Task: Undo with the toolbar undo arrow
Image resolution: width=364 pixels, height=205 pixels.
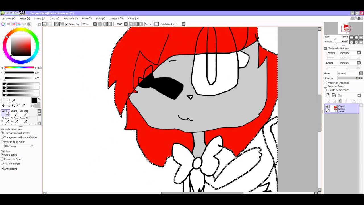Action: click(x=45, y=24)
